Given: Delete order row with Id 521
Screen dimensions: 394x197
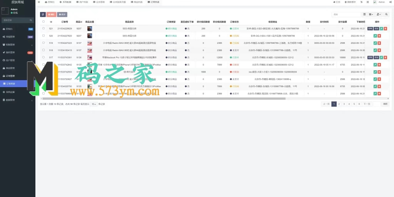Looking at the screenshot, I should (386, 29).
